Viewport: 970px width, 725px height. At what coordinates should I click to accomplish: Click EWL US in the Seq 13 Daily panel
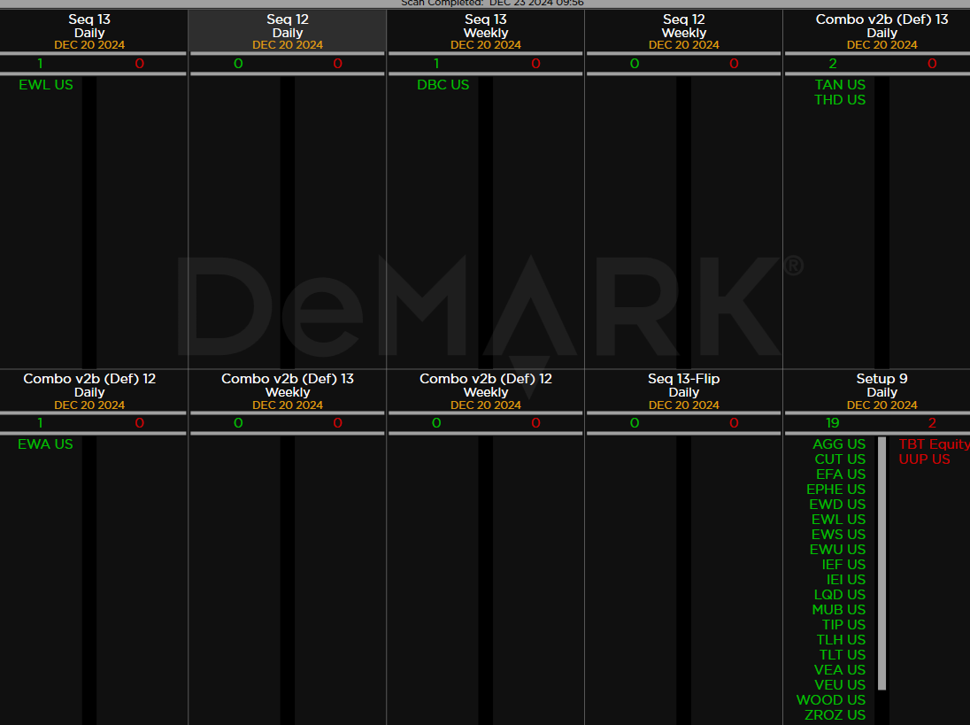click(46, 85)
